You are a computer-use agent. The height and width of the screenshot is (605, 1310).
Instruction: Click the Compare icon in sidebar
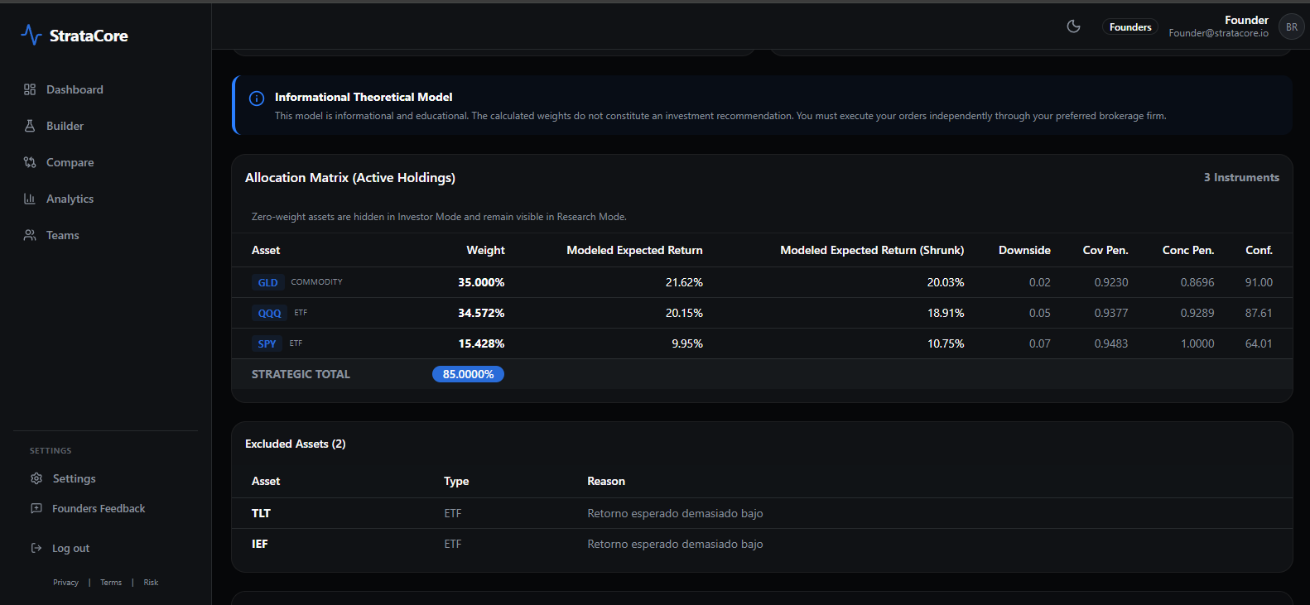pos(30,162)
